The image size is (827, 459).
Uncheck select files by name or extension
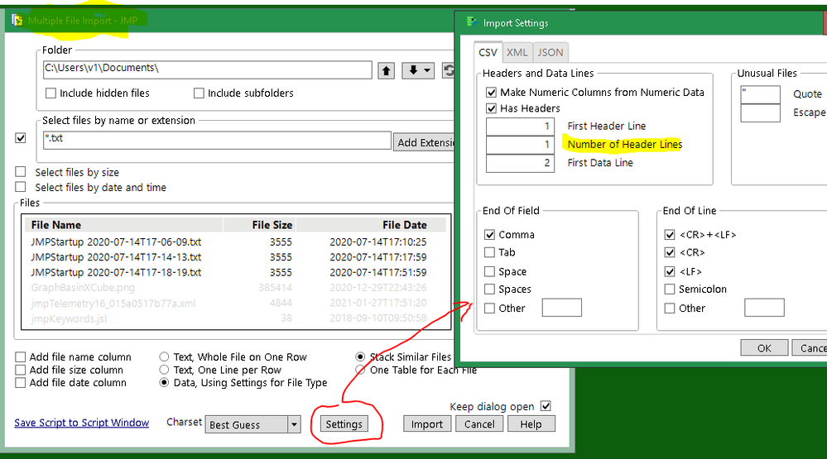[21, 138]
